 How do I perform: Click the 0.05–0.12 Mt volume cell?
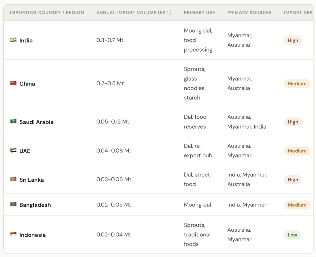[x=113, y=122]
